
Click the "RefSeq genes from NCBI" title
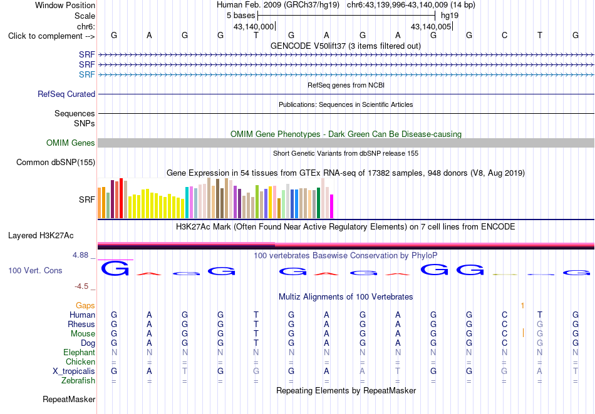pos(346,85)
